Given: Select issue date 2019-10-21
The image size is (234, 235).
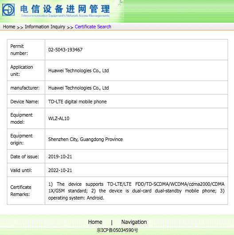Looking at the screenshot, I should point(60,157).
